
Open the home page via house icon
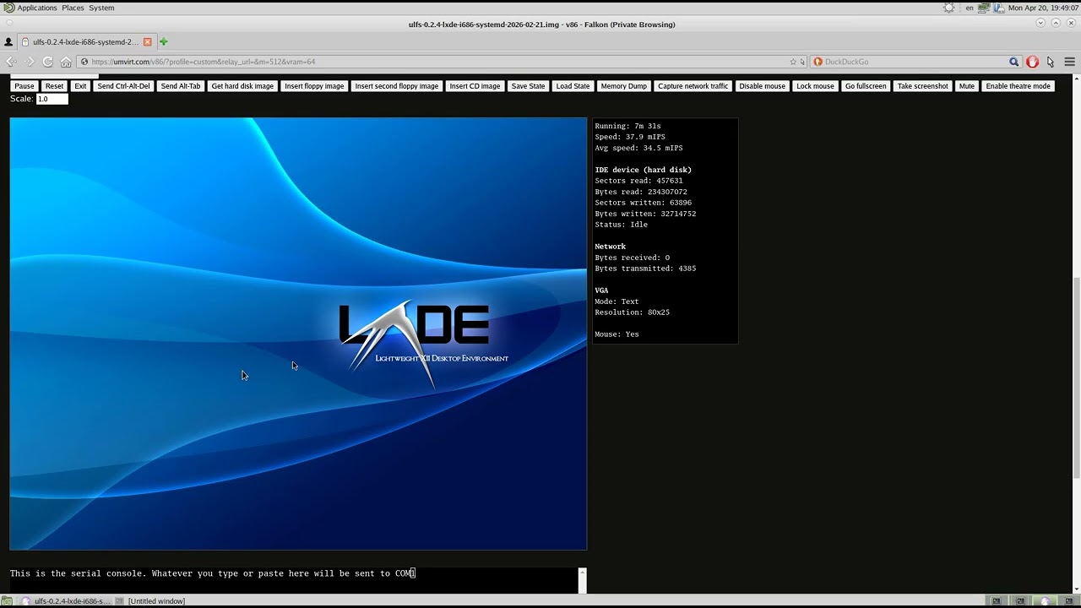point(66,62)
